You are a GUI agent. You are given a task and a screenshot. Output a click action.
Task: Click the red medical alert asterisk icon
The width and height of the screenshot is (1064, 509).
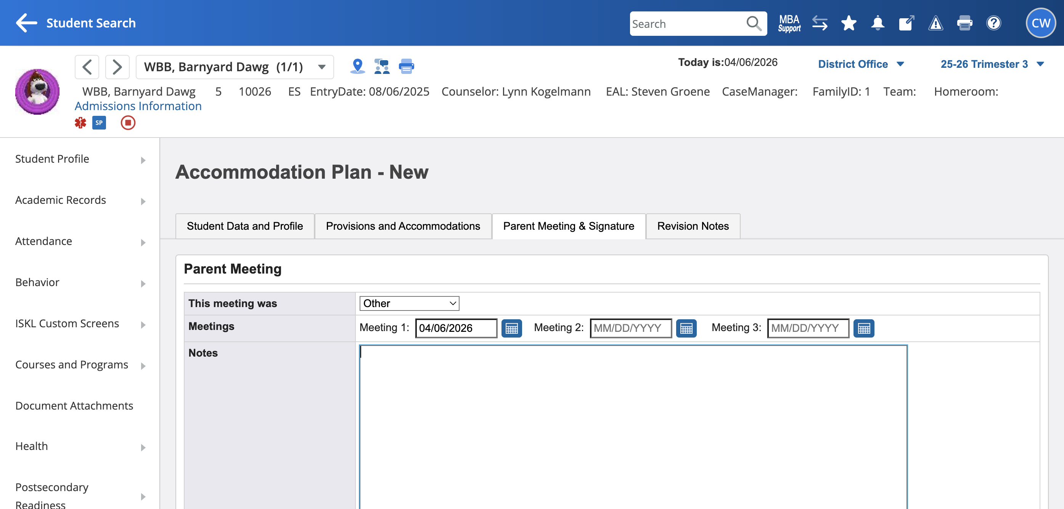pos(80,123)
